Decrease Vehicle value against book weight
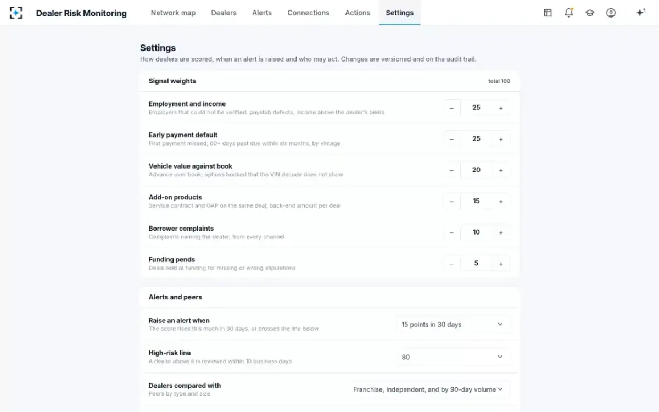659x412 pixels. [x=451, y=170]
